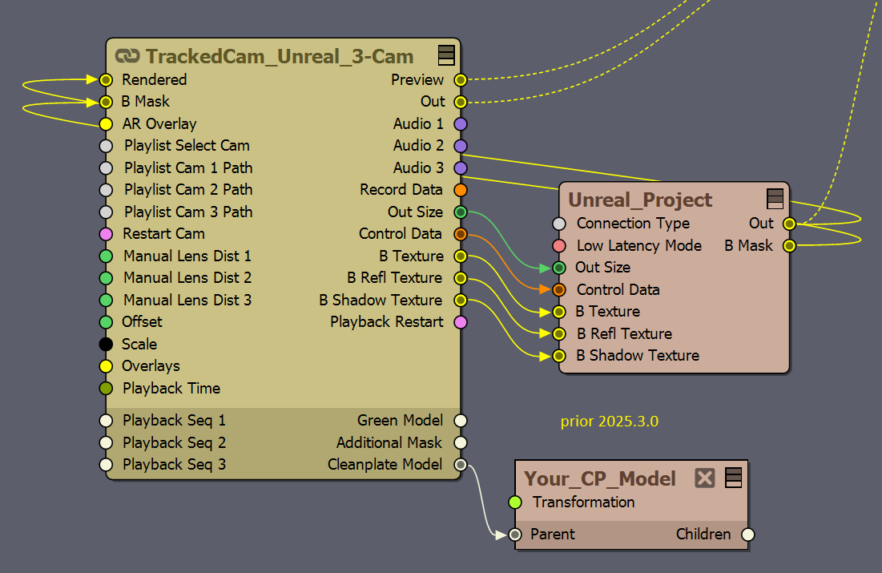The width and height of the screenshot is (882, 573).
Task: Click the Connection Type pin on Unreal_Project
Action: (559, 224)
